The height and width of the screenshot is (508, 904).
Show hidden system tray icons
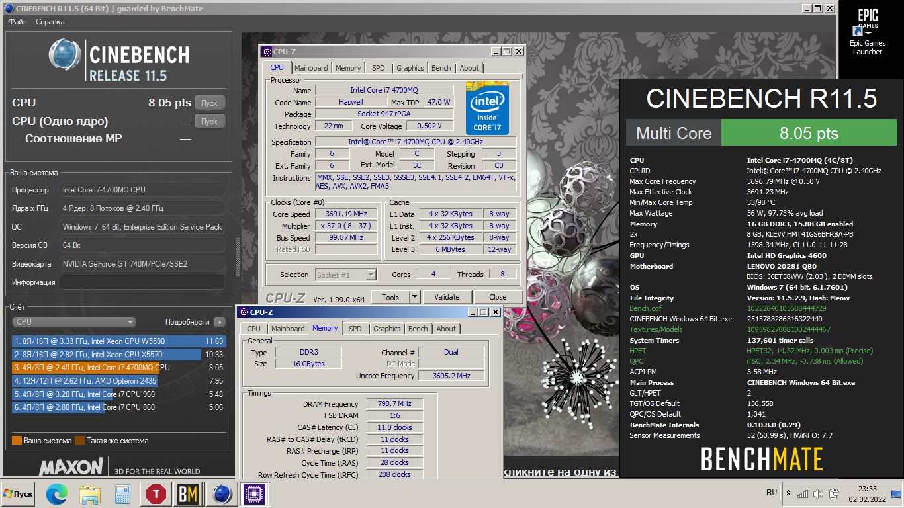click(x=788, y=493)
